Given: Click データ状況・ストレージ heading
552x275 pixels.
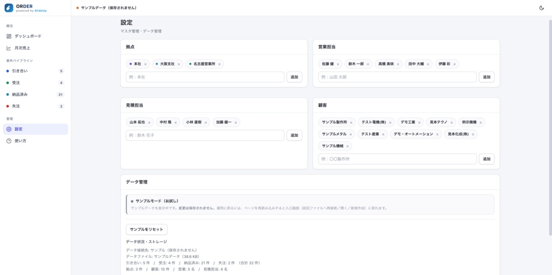Looking at the screenshot, I should pos(147,242).
